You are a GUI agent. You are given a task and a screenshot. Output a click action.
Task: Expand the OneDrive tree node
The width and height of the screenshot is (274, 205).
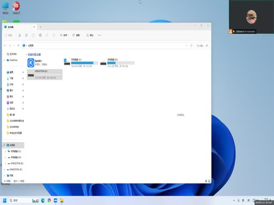tap(4, 60)
